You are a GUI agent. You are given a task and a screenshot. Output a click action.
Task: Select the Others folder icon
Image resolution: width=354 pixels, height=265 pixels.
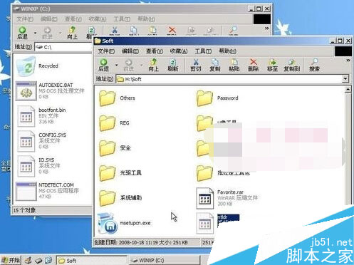(x=108, y=98)
